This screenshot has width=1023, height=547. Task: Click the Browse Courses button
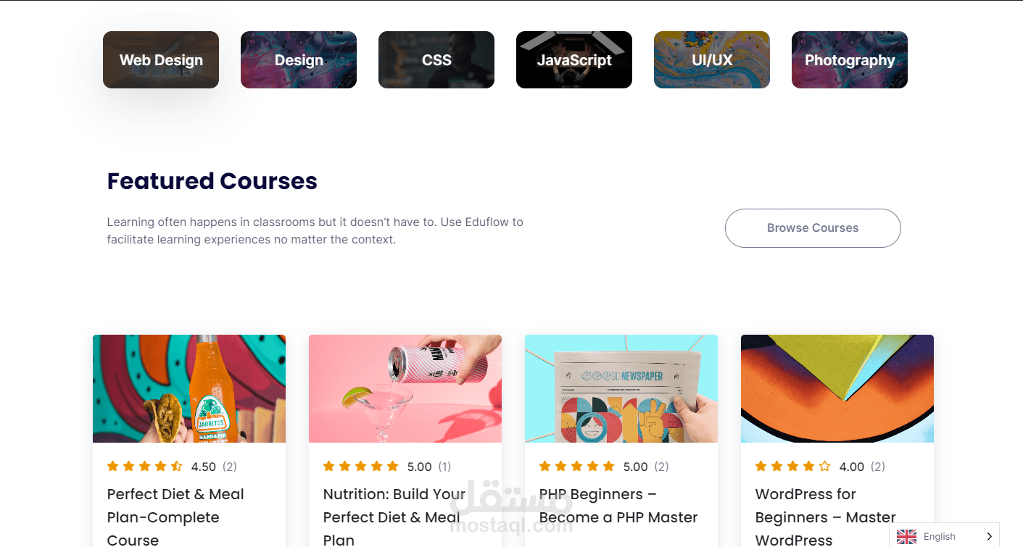[x=813, y=228]
